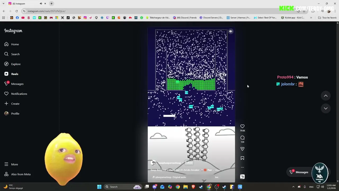Open Also from Meta menu
Screen dimensions: 339x191
point(17,174)
